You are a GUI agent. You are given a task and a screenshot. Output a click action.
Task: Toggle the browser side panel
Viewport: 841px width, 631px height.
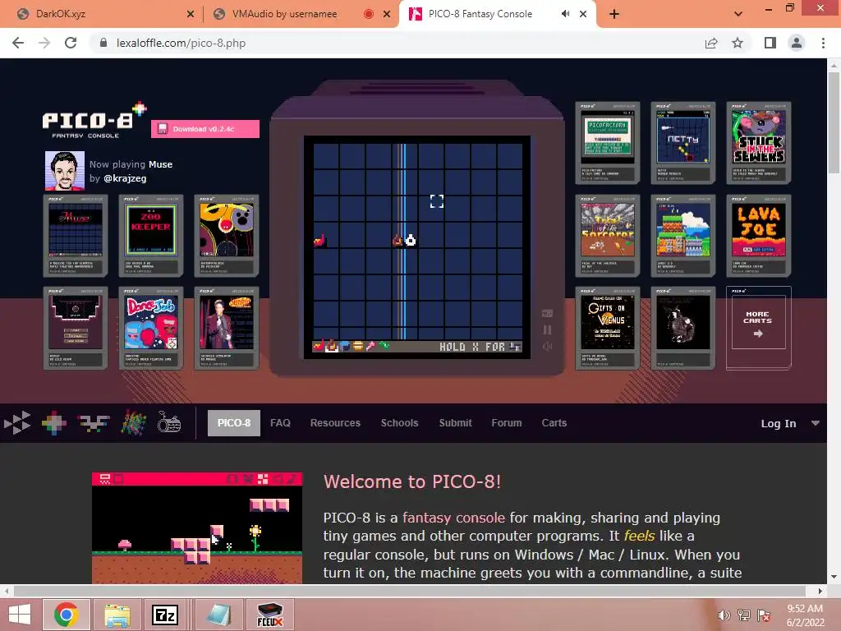[770, 43]
